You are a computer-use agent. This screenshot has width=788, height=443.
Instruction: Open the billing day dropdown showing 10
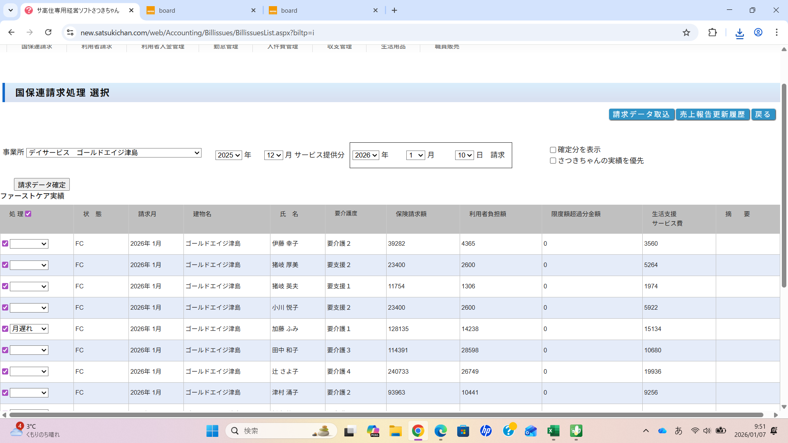point(464,155)
